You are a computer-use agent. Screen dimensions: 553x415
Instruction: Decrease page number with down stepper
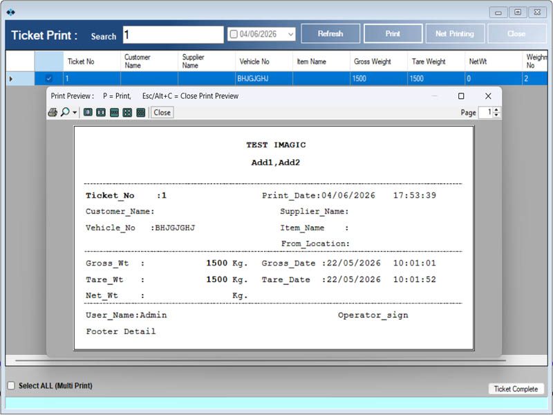click(496, 115)
